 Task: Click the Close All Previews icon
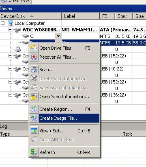[x=34, y=140]
